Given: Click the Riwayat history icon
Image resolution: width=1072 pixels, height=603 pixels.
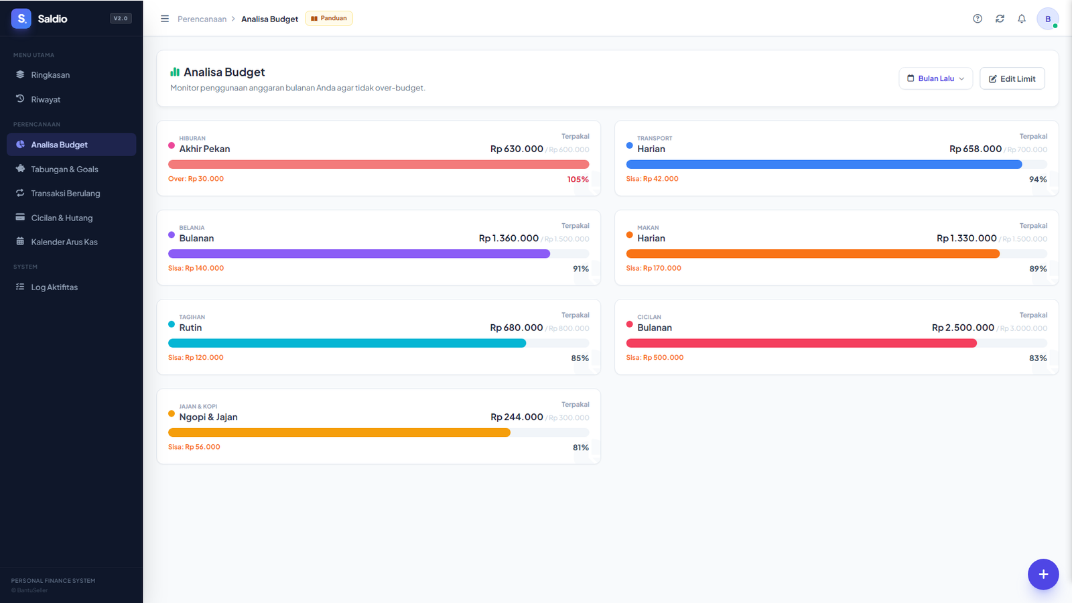Looking at the screenshot, I should tap(20, 99).
